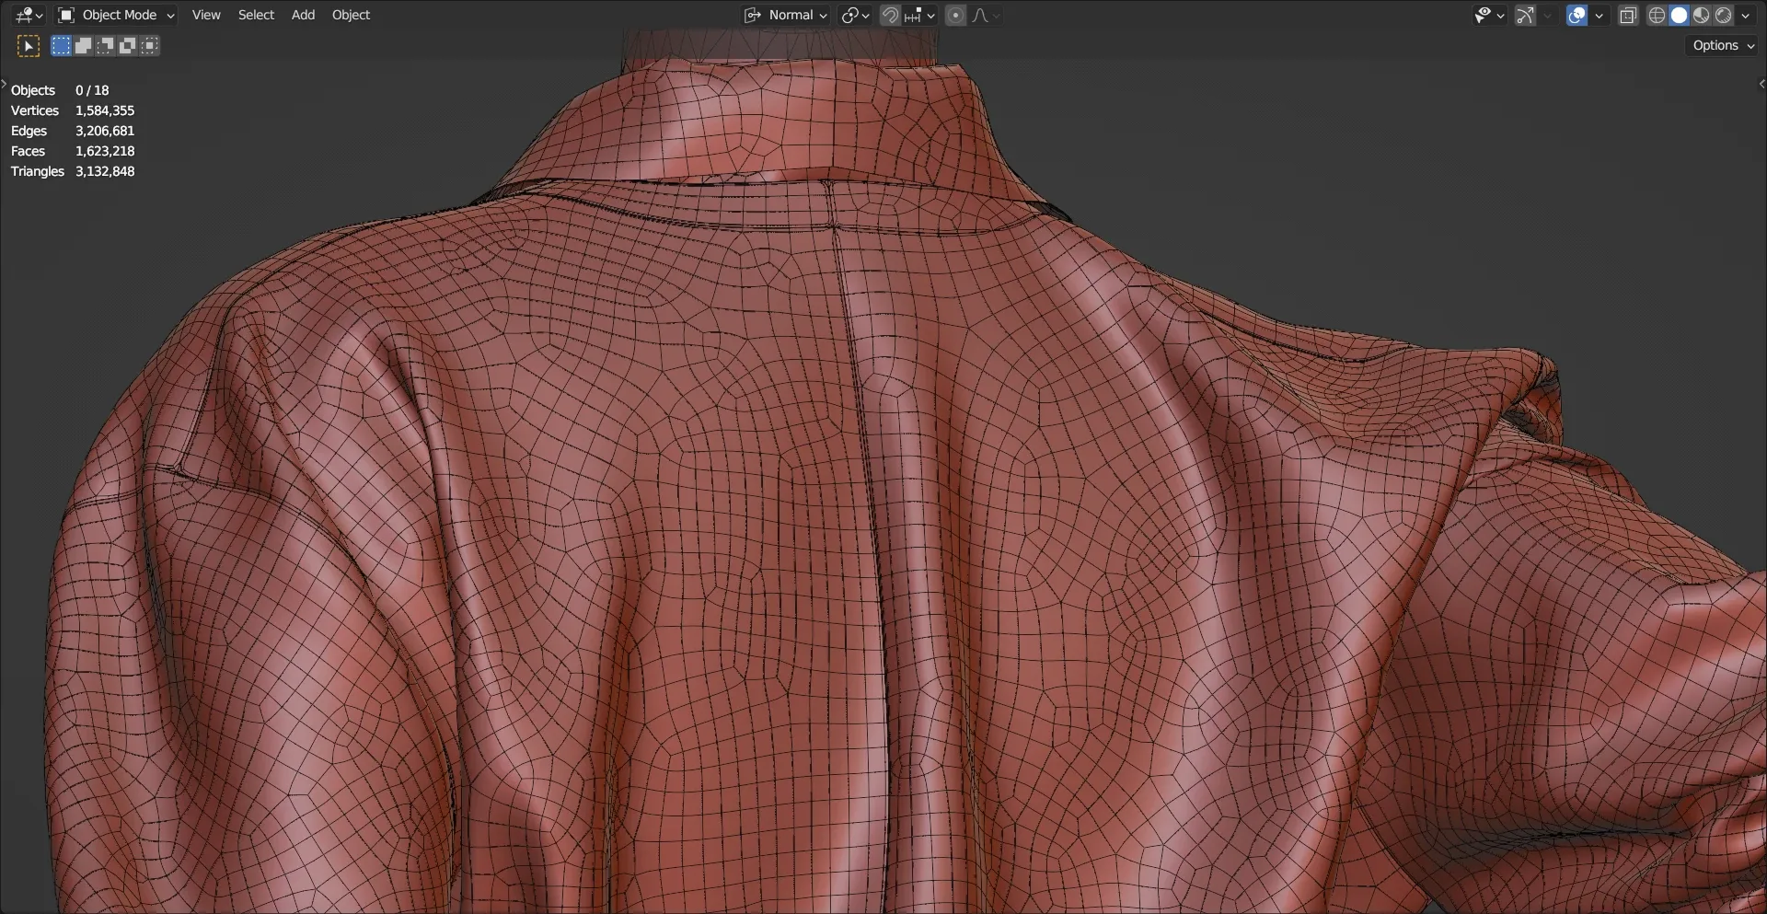Click the Triangles count 3,132,848
This screenshot has width=1767, height=914.
(x=105, y=171)
